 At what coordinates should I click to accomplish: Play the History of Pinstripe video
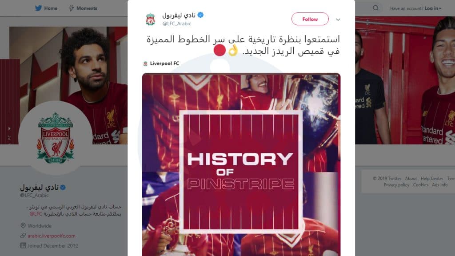tap(241, 164)
